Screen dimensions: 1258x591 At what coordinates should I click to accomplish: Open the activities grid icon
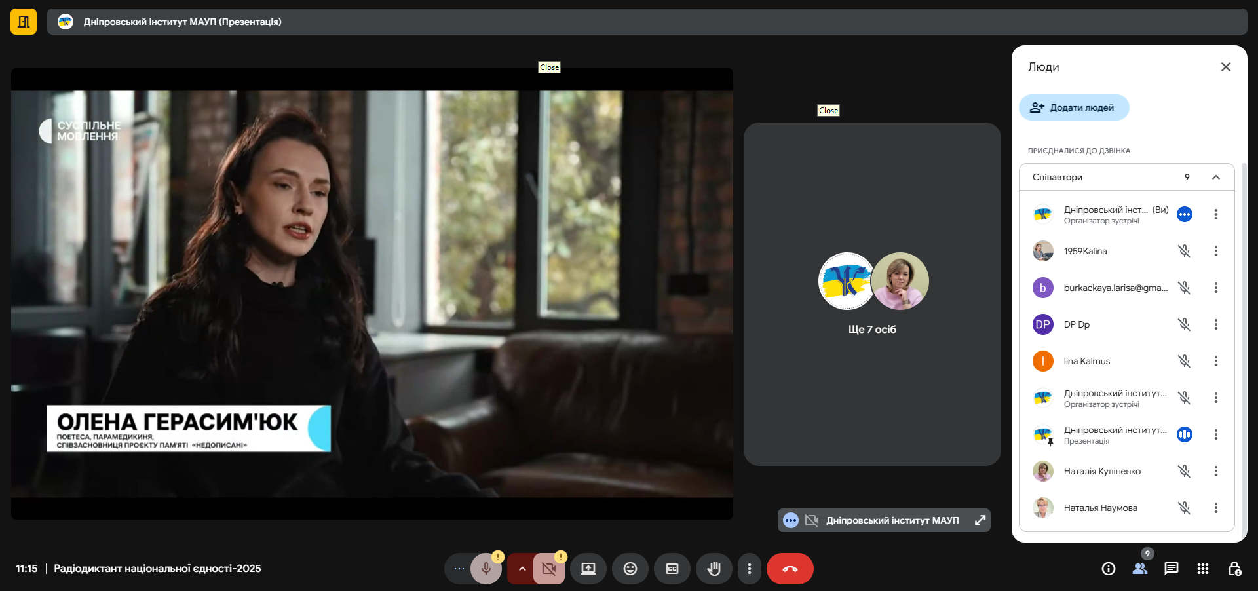coord(1202,569)
